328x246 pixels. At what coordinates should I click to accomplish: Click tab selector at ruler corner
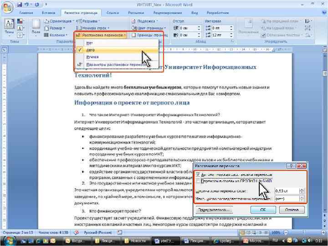(5, 50)
